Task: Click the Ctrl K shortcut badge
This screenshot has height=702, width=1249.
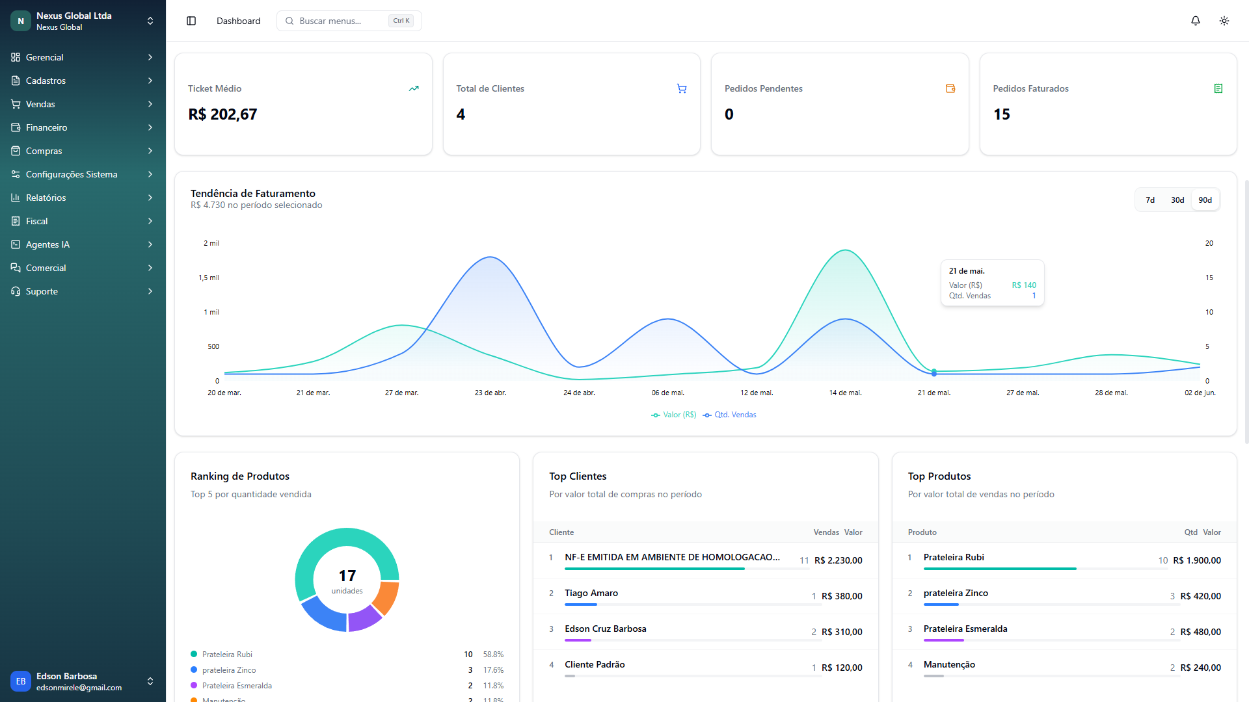Action: tap(401, 21)
